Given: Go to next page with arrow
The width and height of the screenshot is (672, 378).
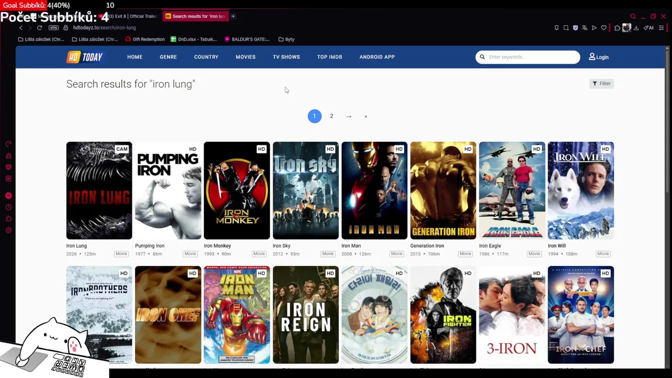Looking at the screenshot, I should click(349, 116).
